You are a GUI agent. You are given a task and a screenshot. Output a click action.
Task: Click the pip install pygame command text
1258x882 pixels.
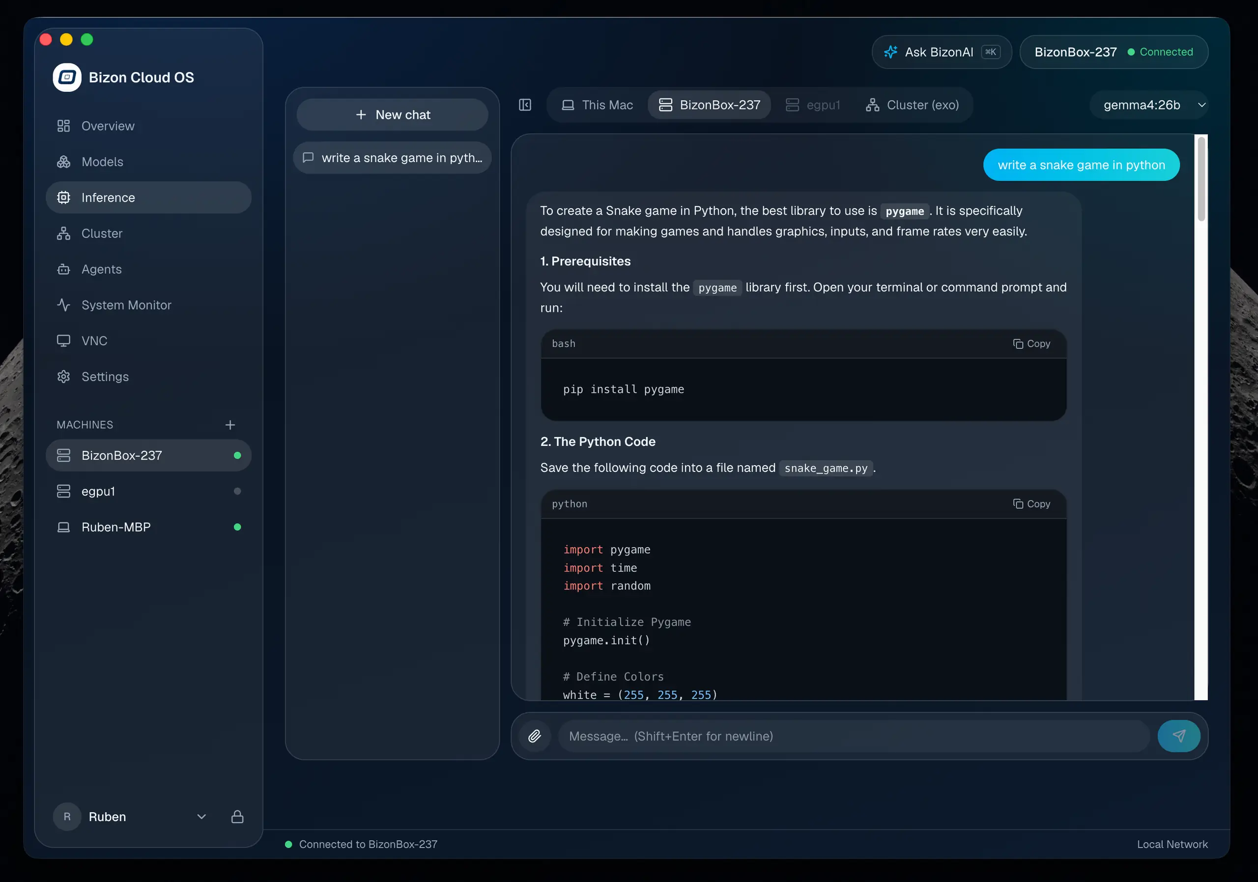pos(624,389)
